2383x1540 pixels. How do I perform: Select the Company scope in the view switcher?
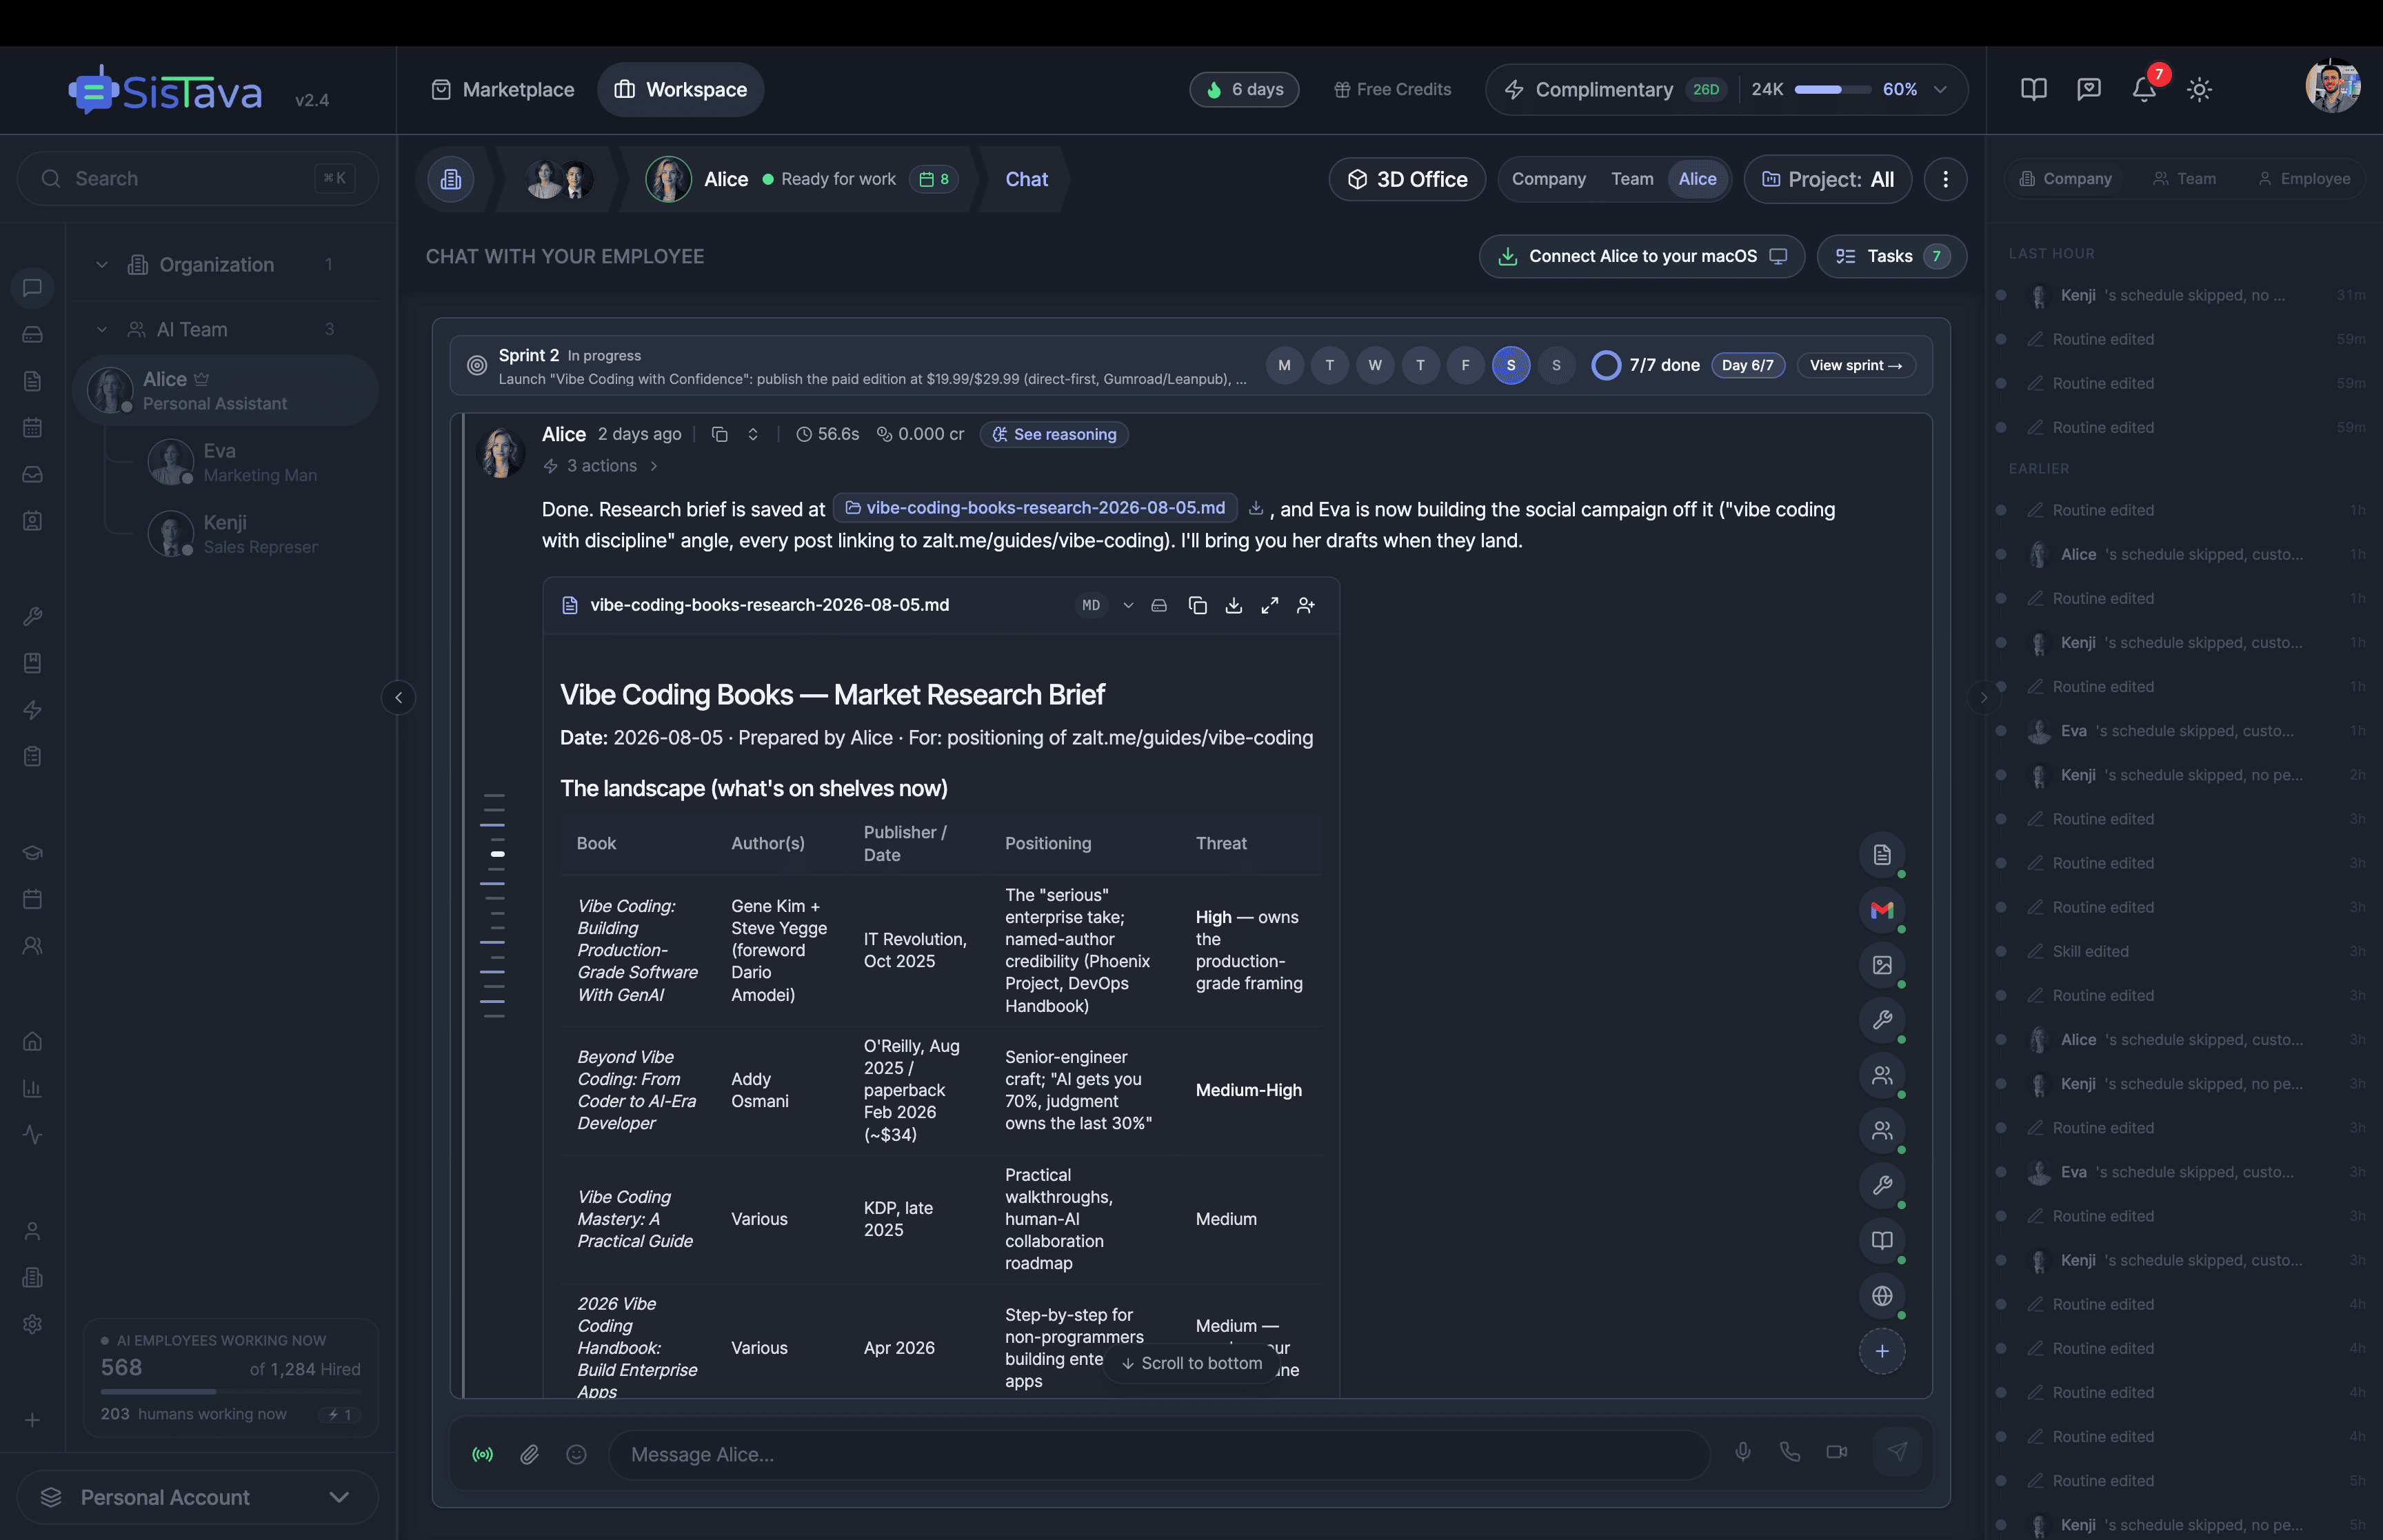pos(1548,179)
